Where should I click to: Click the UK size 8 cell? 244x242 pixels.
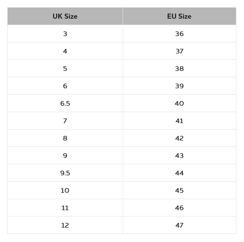pyautogui.click(x=65, y=138)
